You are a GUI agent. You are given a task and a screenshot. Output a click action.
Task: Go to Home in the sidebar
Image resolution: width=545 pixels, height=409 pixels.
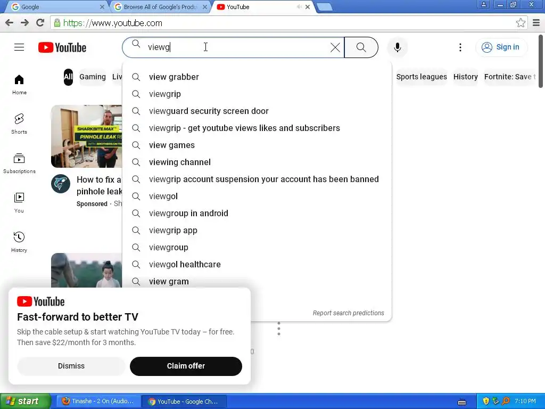(19, 85)
